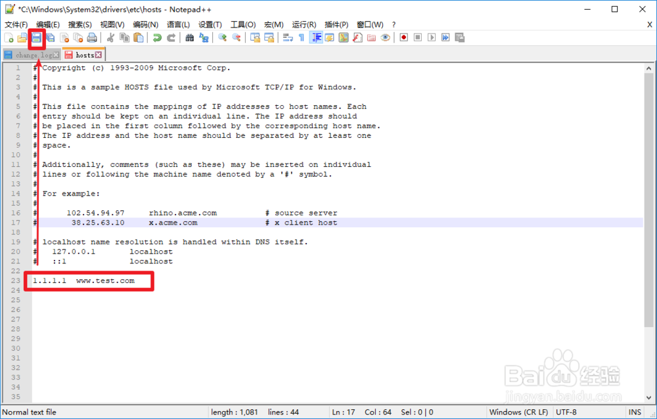This screenshot has width=657, height=419.
Task: Click the Copy toolbar icon
Action: [124, 37]
